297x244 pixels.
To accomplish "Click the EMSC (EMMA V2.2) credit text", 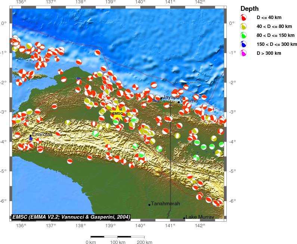I will click(x=71, y=217).
